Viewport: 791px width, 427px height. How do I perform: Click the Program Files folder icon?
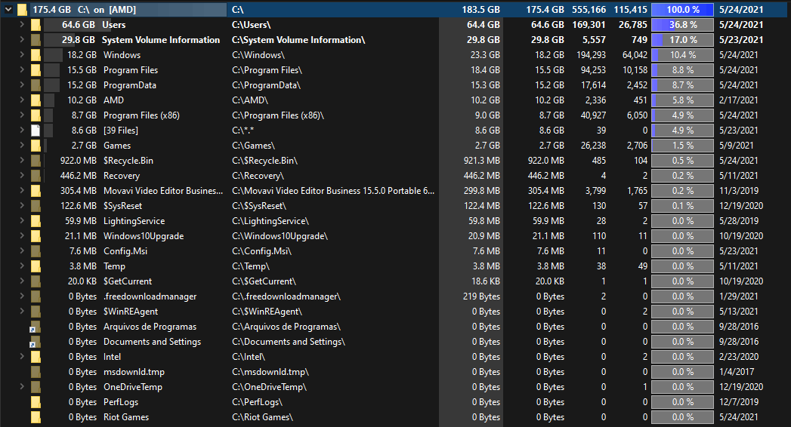click(36, 70)
